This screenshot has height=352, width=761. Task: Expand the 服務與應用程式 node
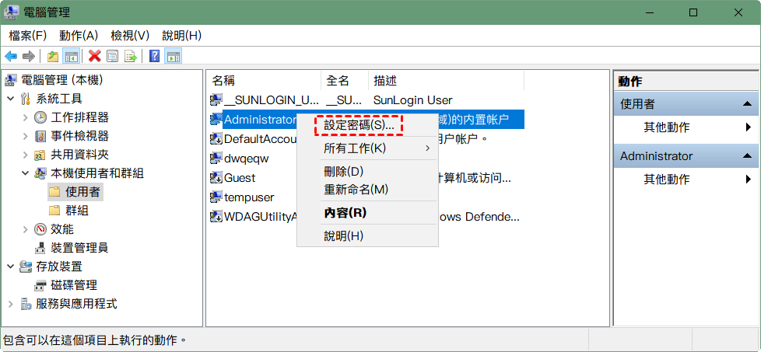click(10, 304)
